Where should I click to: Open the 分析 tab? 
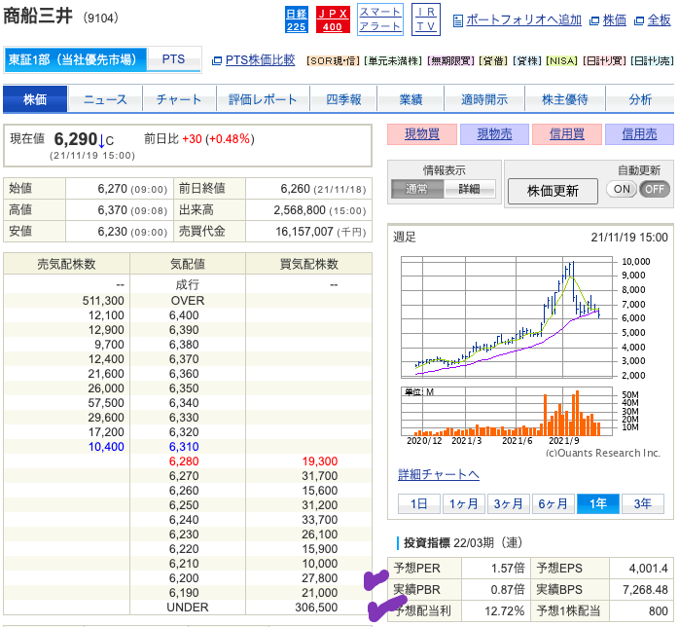click(640, 99)
